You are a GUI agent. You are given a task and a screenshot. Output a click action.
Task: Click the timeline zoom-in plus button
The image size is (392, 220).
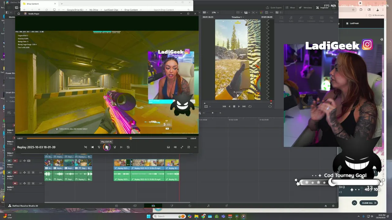click(220, 113)
